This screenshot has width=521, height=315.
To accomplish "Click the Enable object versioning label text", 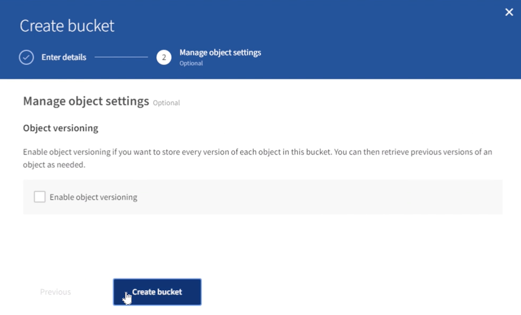I will coord(93,197).
